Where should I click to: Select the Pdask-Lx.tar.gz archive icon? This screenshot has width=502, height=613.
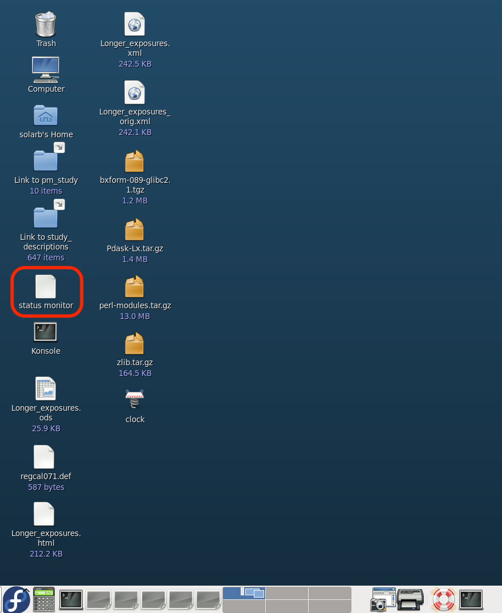coord(134,230)
